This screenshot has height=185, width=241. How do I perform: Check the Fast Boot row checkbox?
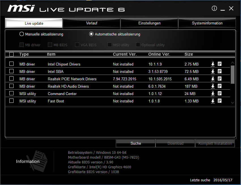11,101
